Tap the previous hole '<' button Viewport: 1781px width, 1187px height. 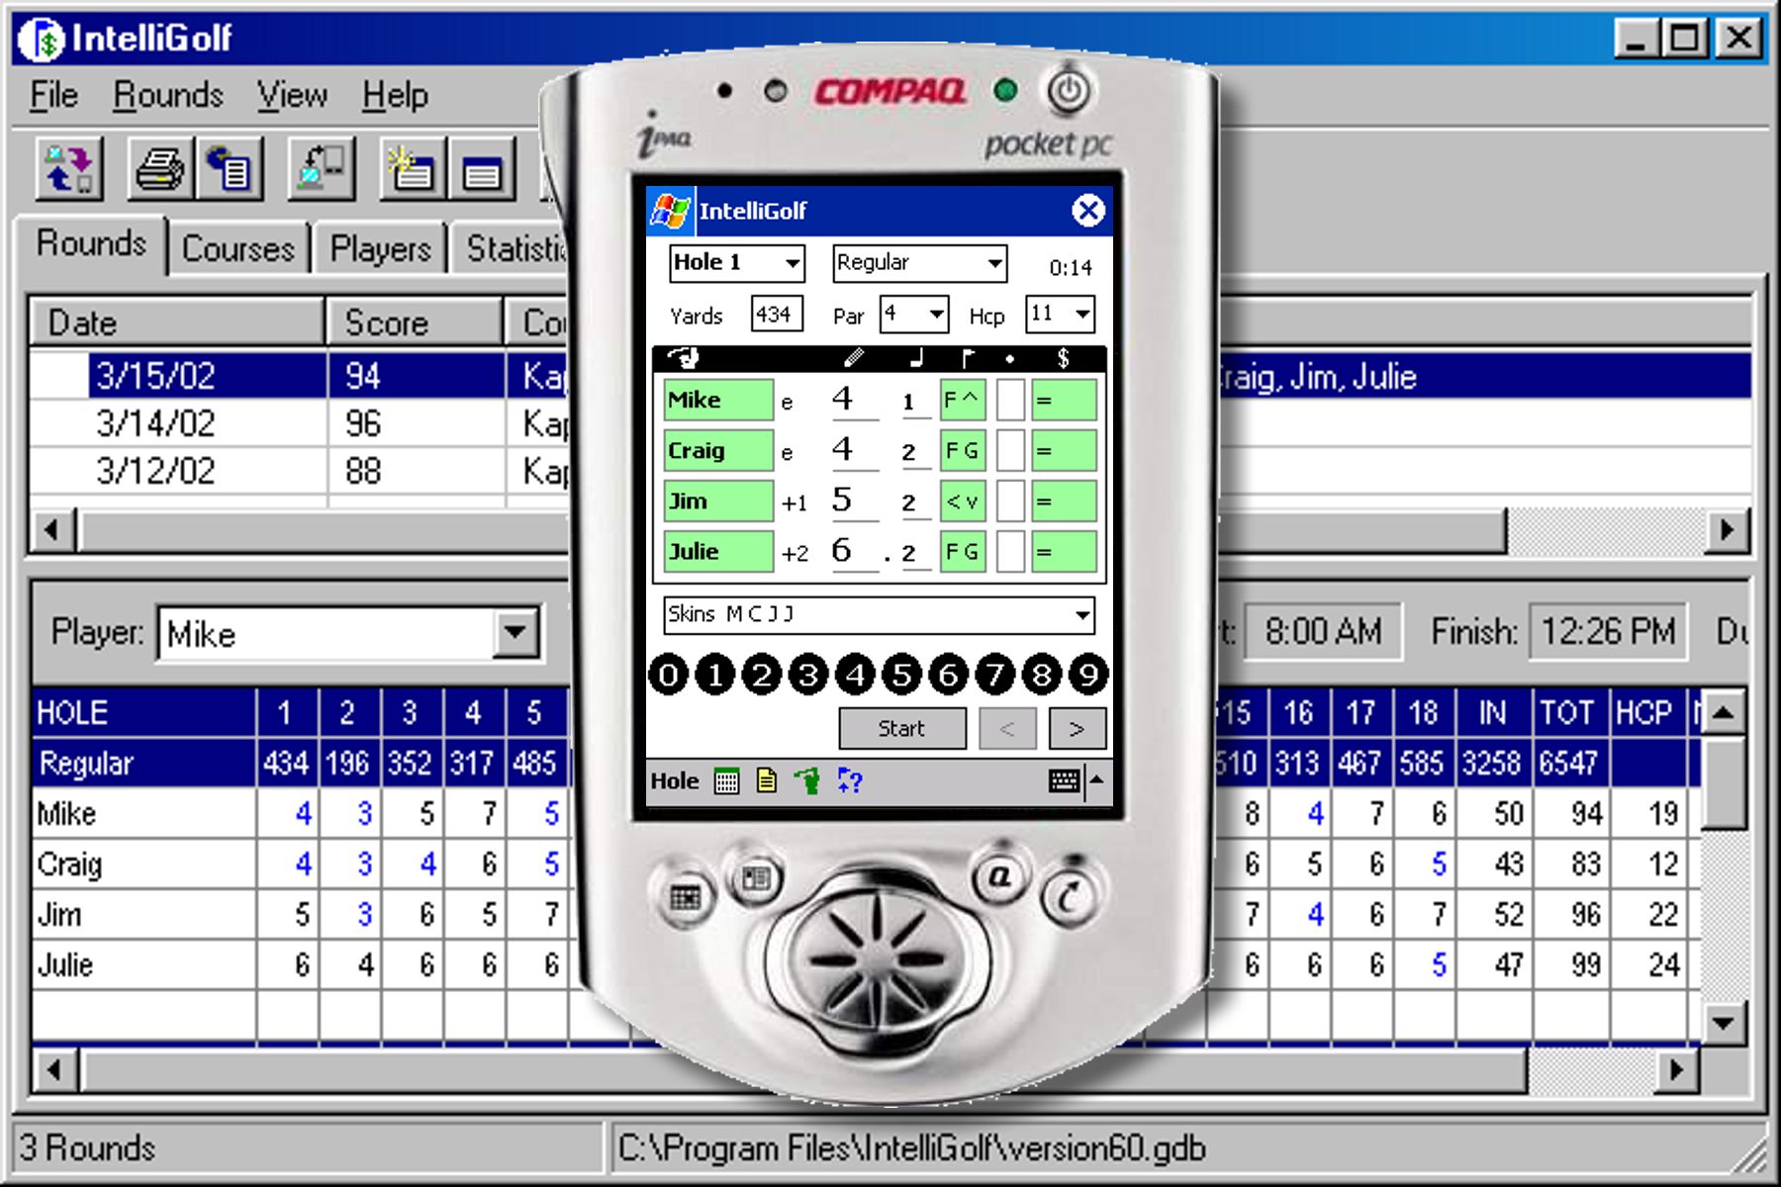(1007, 729)
